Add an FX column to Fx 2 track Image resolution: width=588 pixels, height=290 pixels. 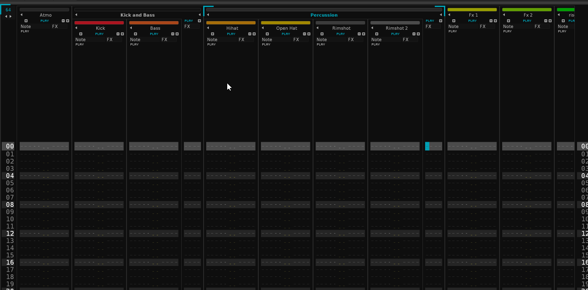click(550, 21)
